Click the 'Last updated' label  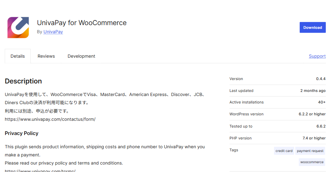pyautogui.click(x=241, y=91)
